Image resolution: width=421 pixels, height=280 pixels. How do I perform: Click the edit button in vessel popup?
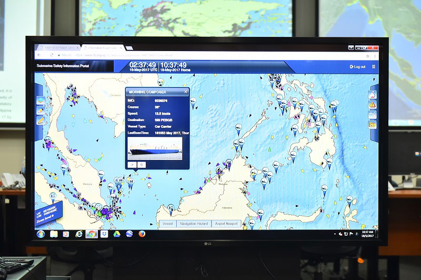(132, 165)
